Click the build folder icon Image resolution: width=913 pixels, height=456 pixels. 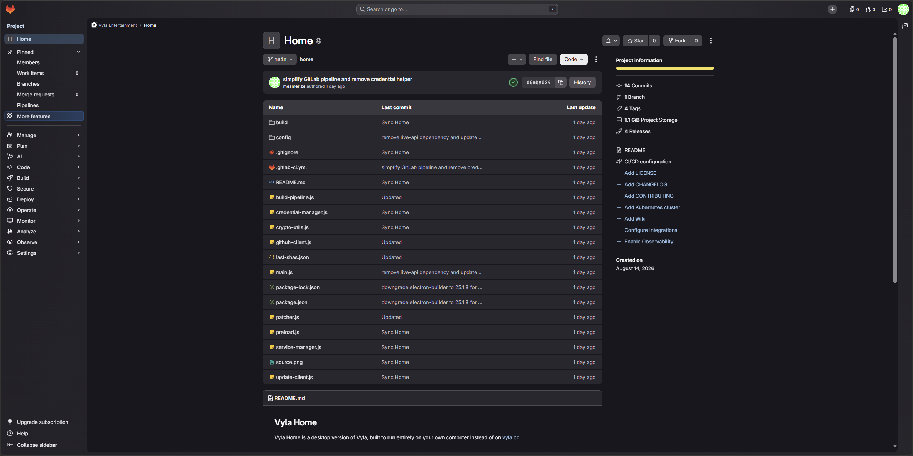point(272,122)
